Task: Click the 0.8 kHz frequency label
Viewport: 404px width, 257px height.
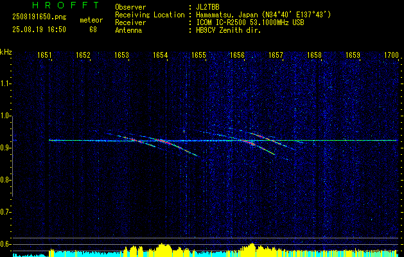Action: tap(4, 180)
